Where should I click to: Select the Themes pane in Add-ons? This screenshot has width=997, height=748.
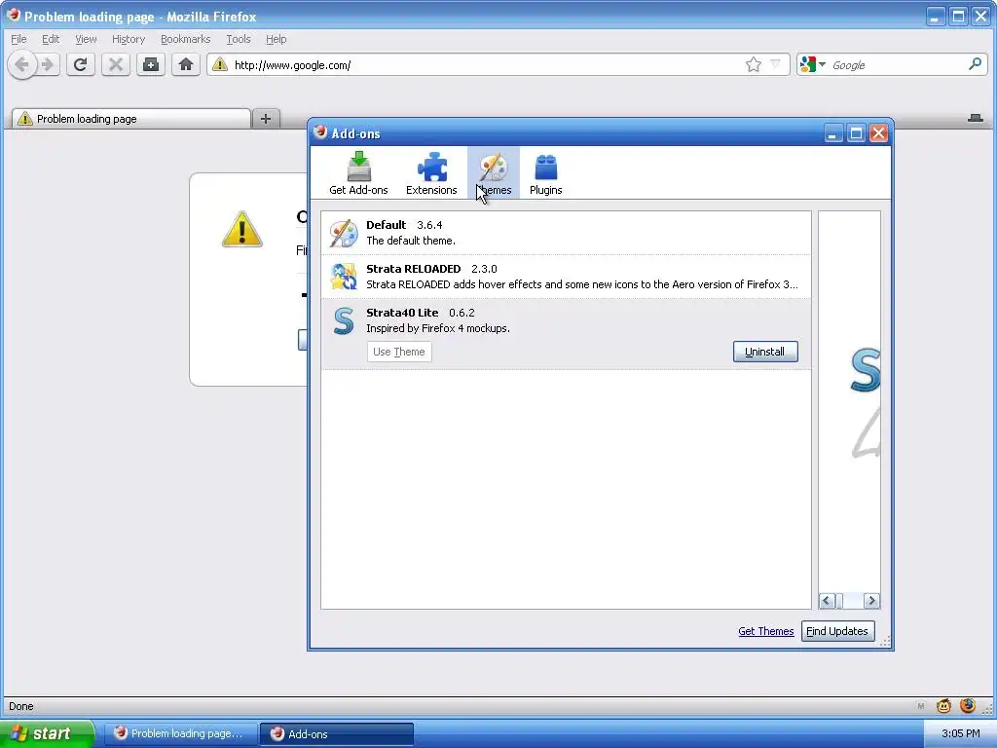(x=494, y=173)
